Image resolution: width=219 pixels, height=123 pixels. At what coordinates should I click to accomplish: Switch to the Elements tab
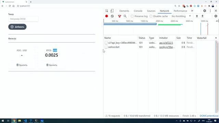(124, 11)
